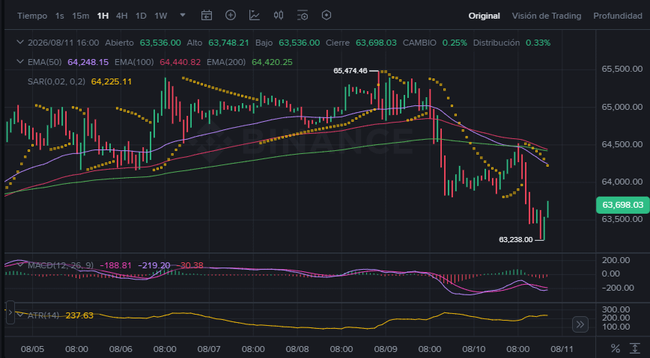Viewport: 650px width, 358px height.
Task: Click the ATR(14) indicator label
Action: click(x=43, y=315)
